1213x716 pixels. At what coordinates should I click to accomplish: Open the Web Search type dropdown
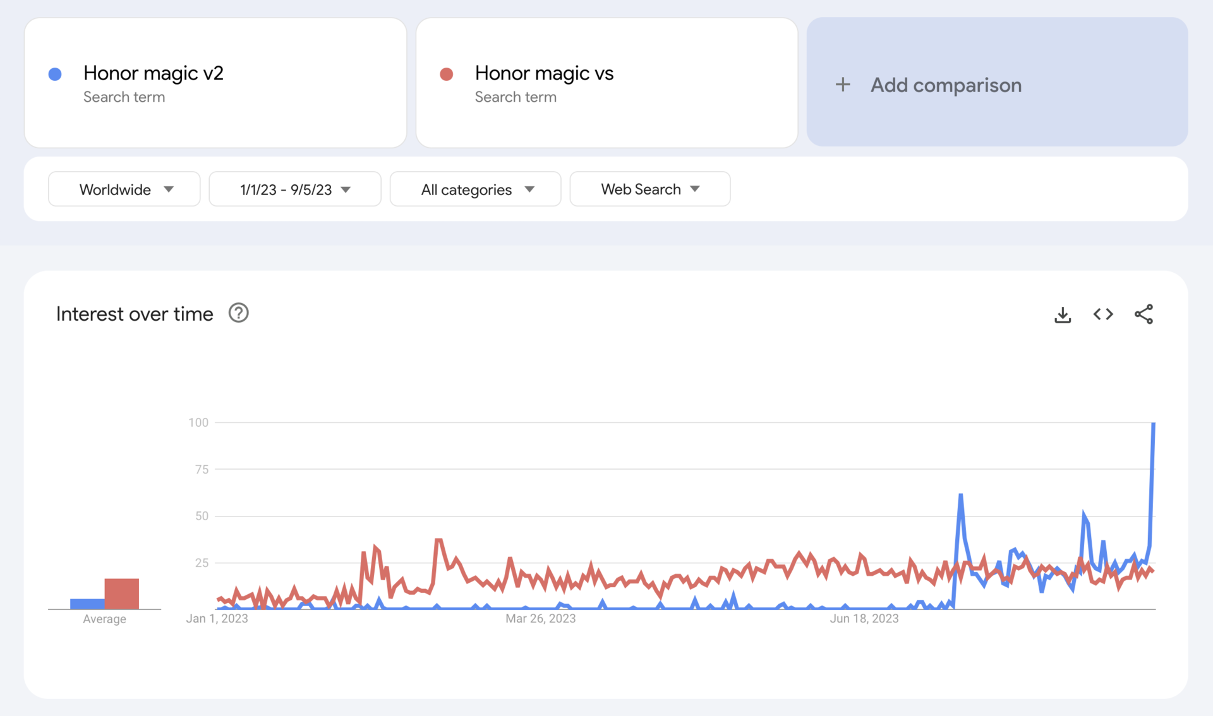pyautogui.click(x=649, y=189)
